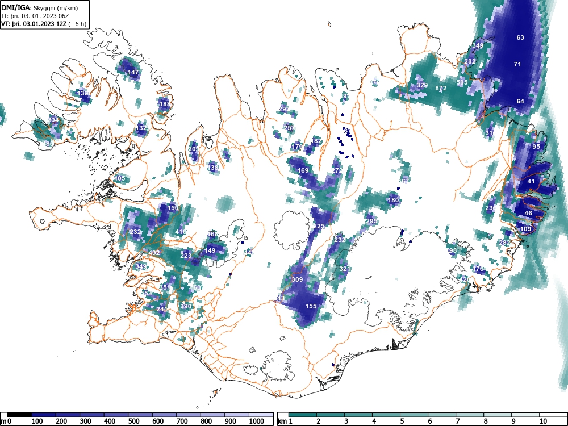Click the '1000' label on the metre legend
This screenshot has width=568, height=426.
pyautogui.click(x=257, y=421)
